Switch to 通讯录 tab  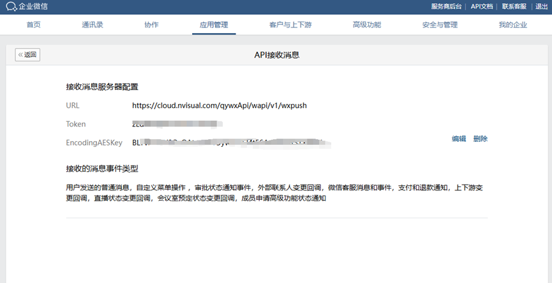click(93, 25)
